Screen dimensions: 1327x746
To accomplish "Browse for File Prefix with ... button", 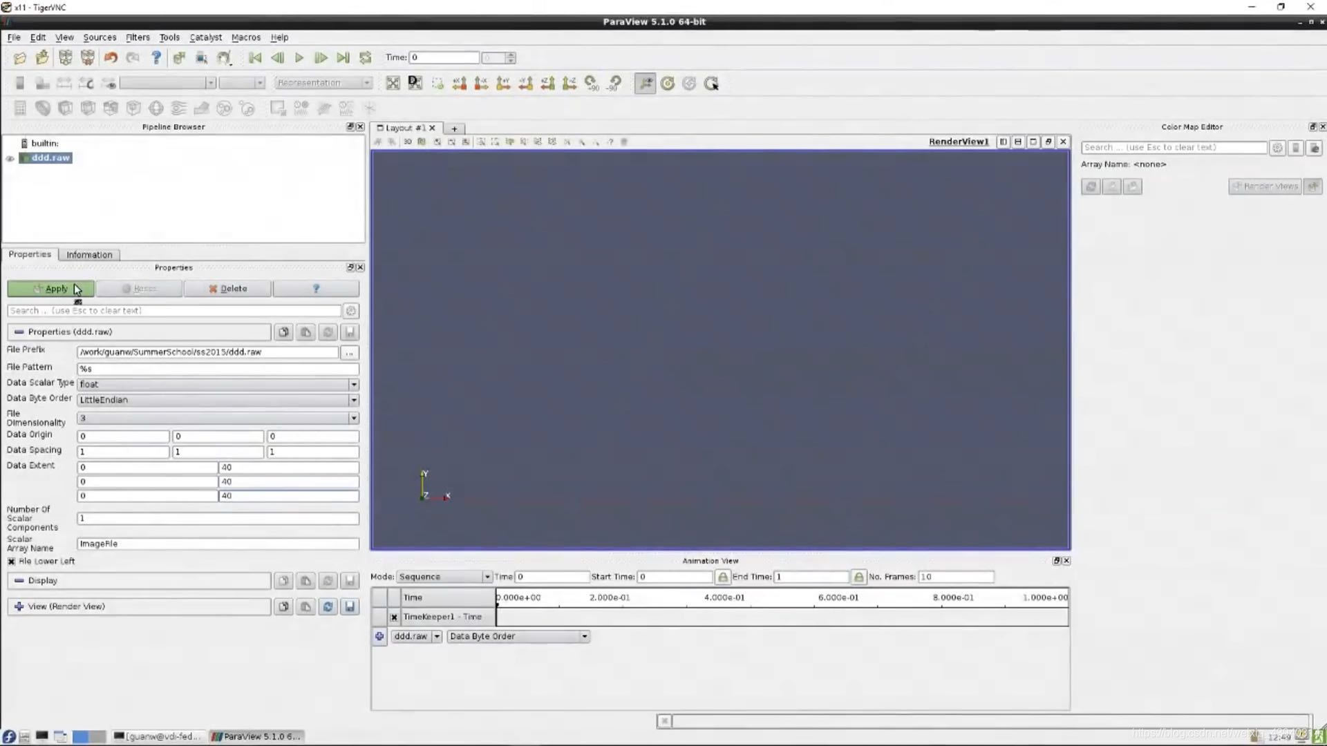I will click(350, 353).
